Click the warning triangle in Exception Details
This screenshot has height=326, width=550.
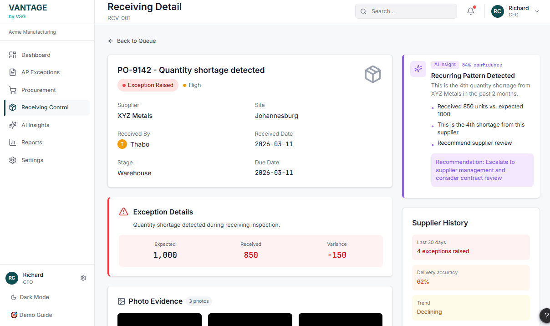(123, 211)
